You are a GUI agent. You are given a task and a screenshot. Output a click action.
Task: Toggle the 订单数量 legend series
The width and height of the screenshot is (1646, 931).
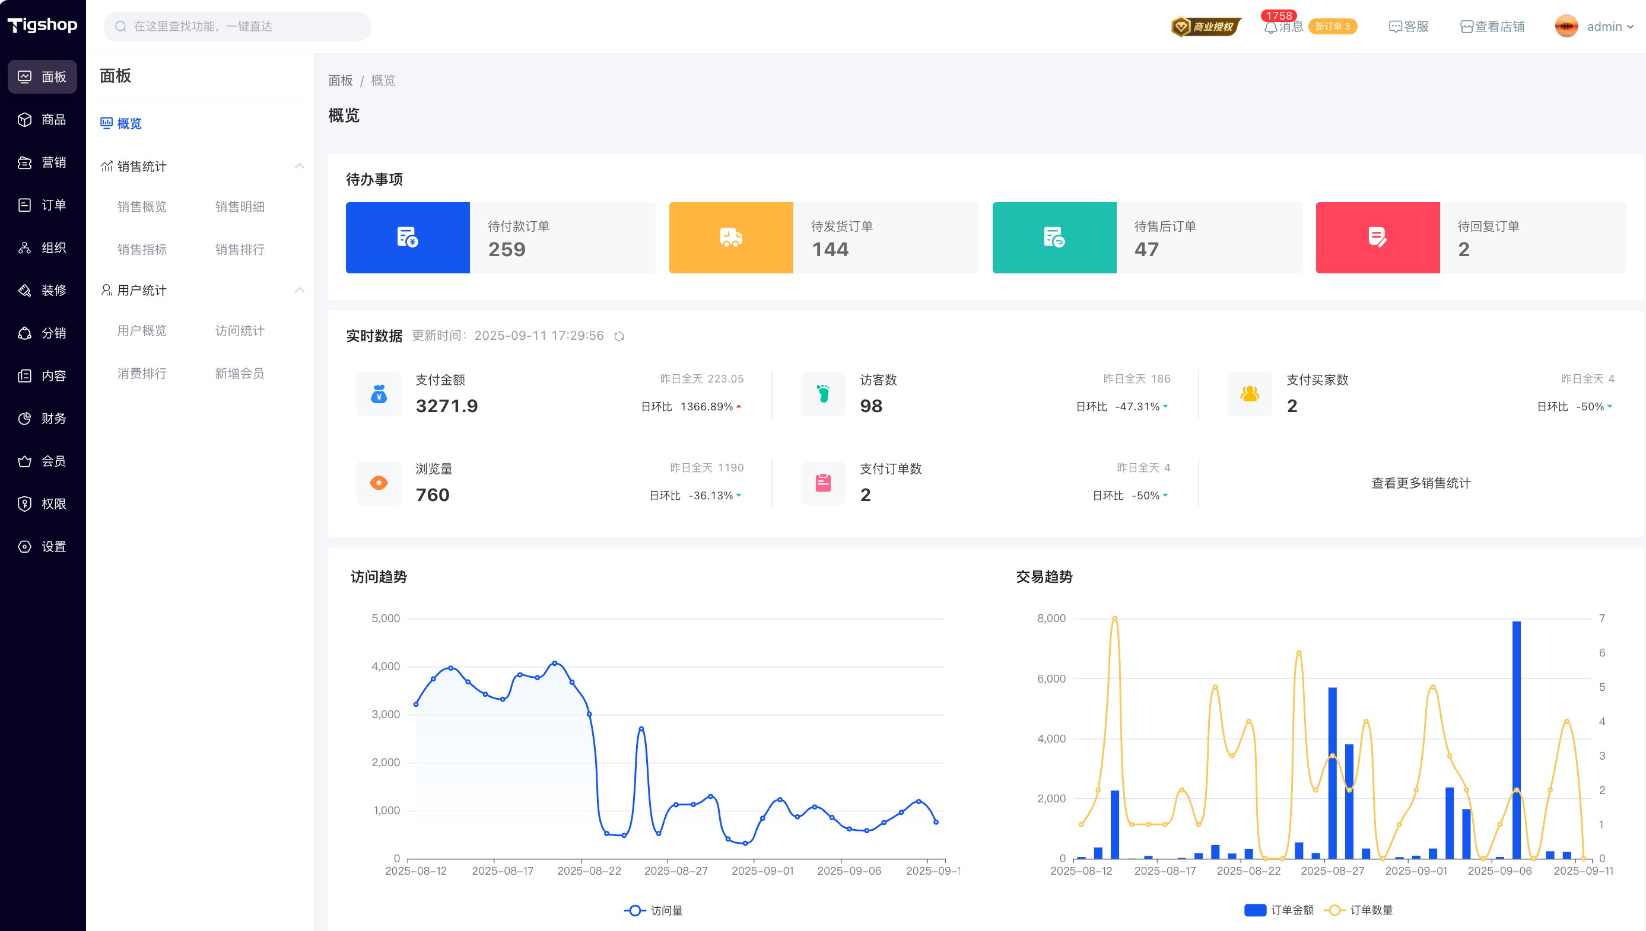click(1359, 910)
